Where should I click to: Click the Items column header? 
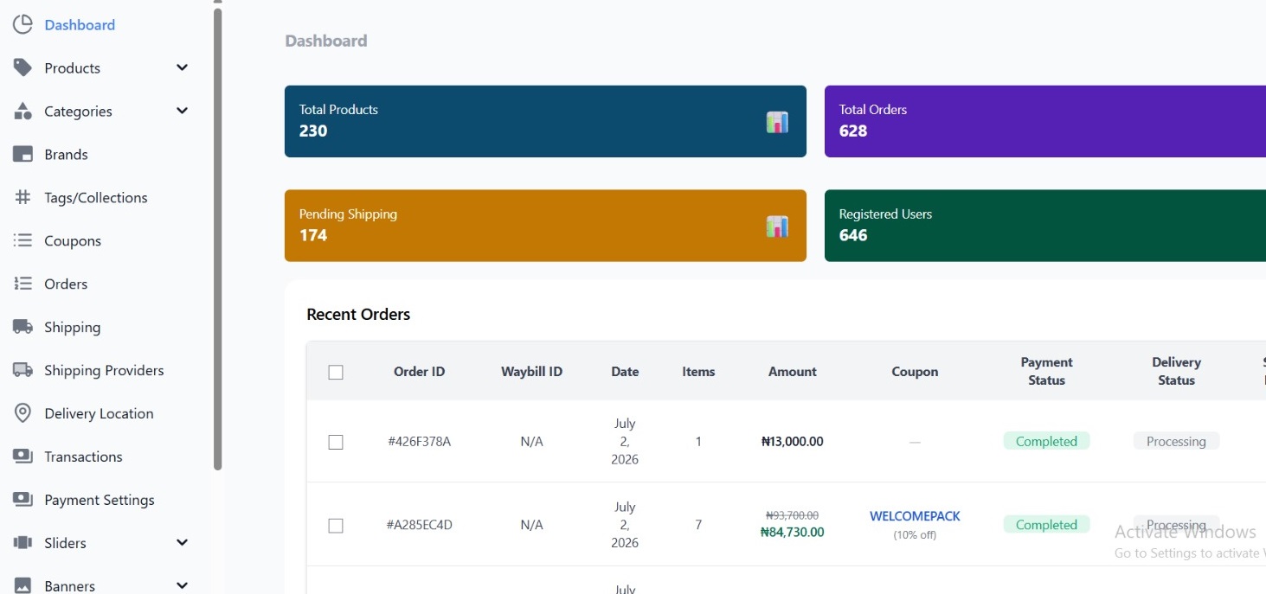(698, 372)
